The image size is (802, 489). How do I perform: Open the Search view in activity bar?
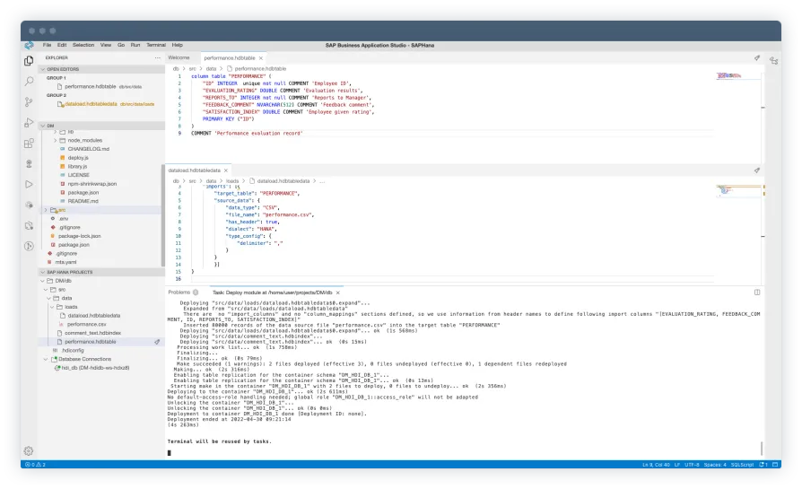29,82
